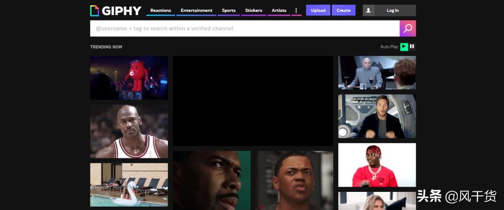Click the Create button
Screen dimensions: 504x210
click(343, 10)
